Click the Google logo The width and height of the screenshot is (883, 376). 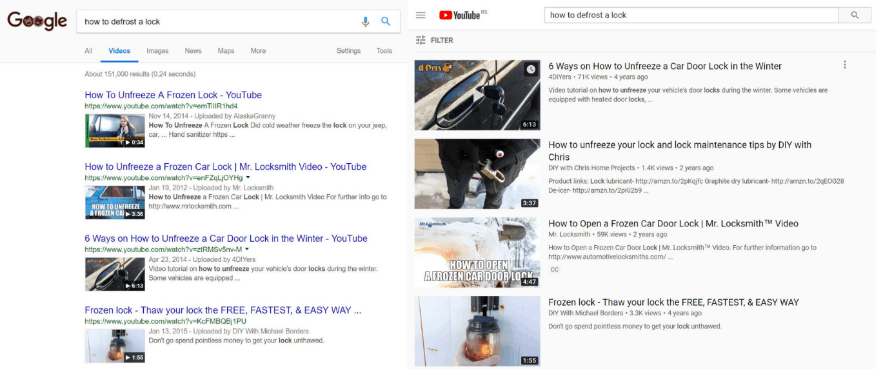tap(37, 21)
